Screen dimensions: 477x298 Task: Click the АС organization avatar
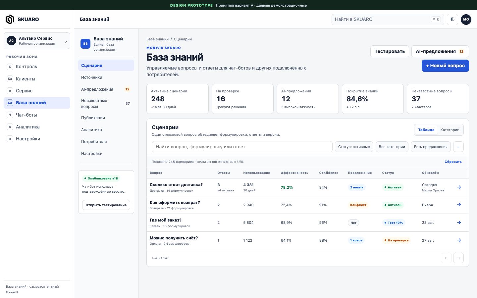point(11,41)
